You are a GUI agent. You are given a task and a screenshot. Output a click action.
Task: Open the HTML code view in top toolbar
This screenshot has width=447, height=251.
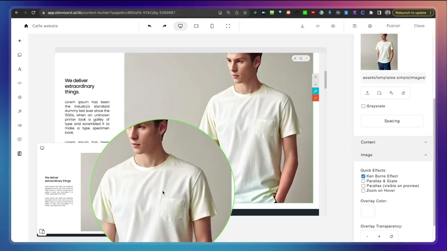point(318,26)
